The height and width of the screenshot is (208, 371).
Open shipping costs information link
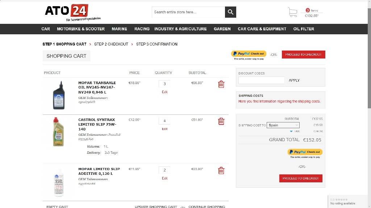279,101
